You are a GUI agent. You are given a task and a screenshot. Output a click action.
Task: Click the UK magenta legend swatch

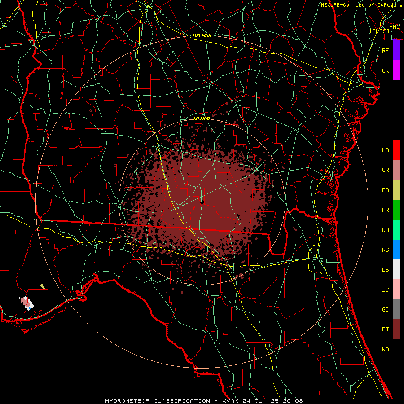point(396,70)
